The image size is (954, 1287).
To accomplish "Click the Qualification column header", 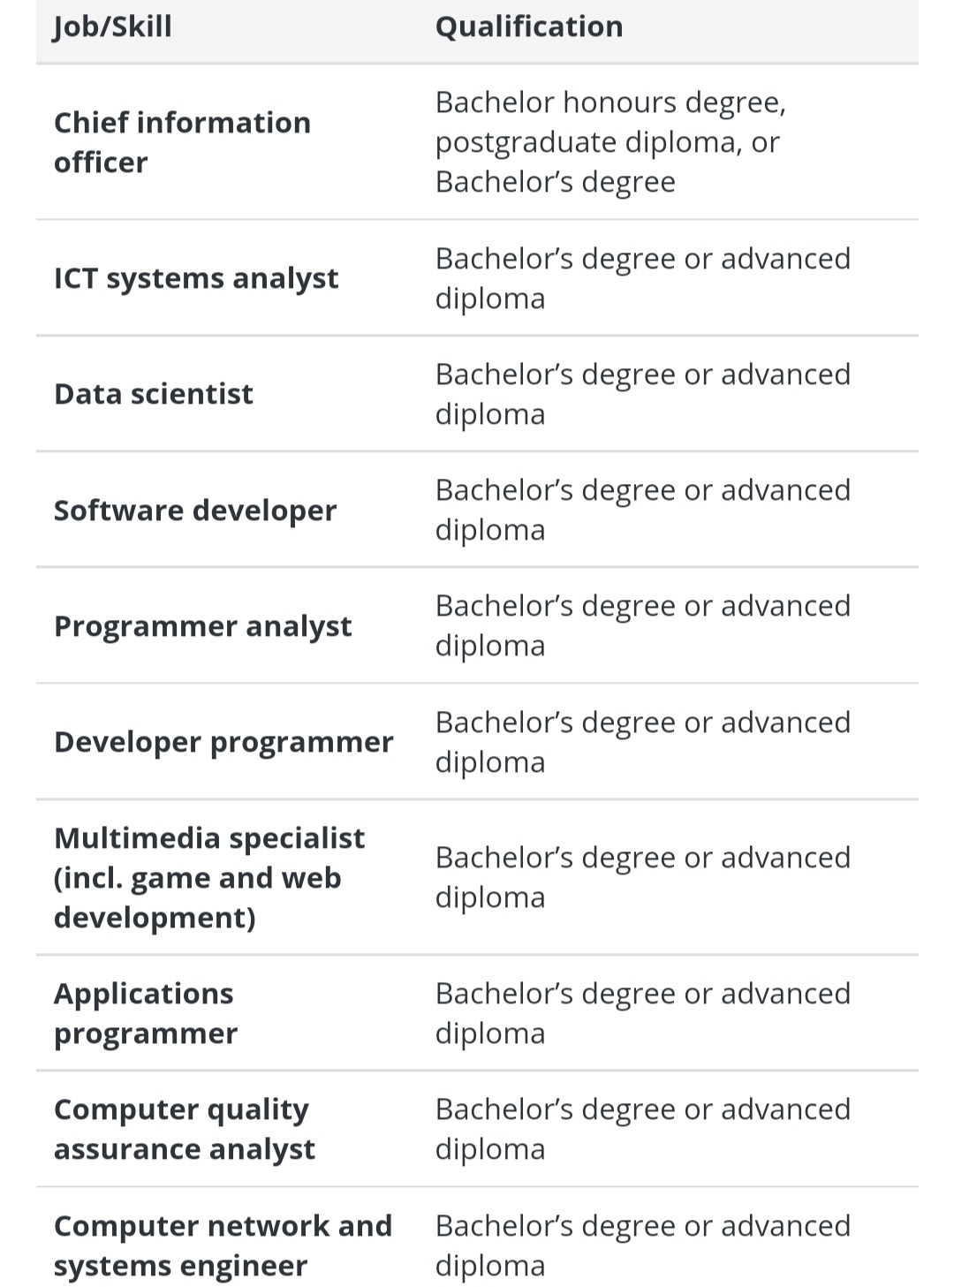I will [x=529, y=26].
